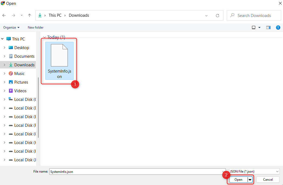The image size is (283, 185).
Task: Toggle the preview pane icon
Action: 268,28
